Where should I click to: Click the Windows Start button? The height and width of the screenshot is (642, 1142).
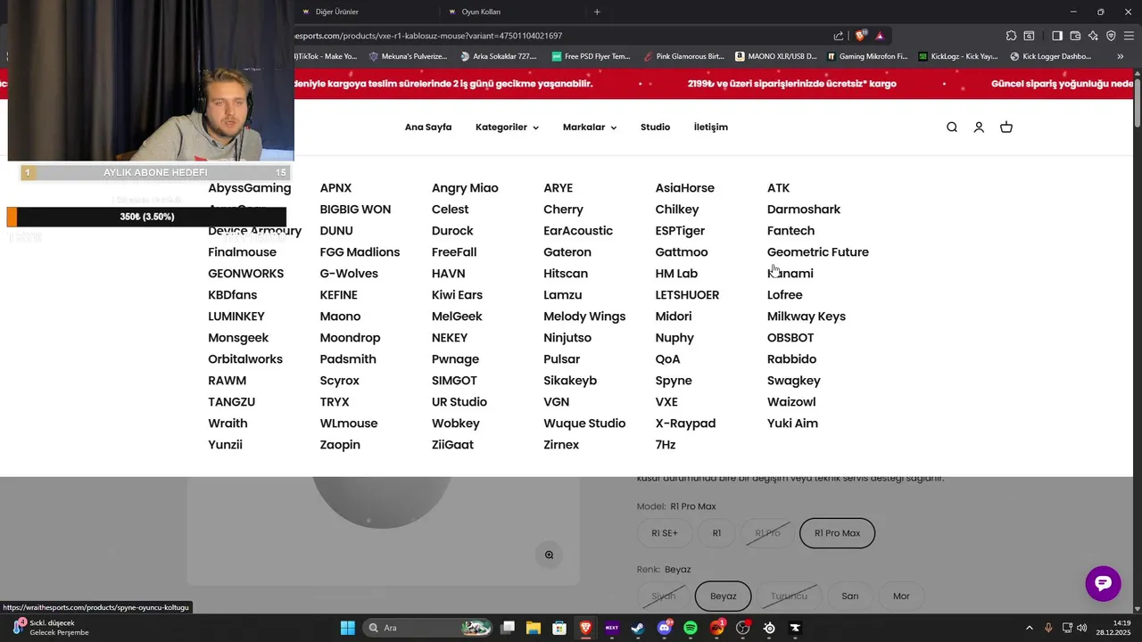click(x=348, y=628)
